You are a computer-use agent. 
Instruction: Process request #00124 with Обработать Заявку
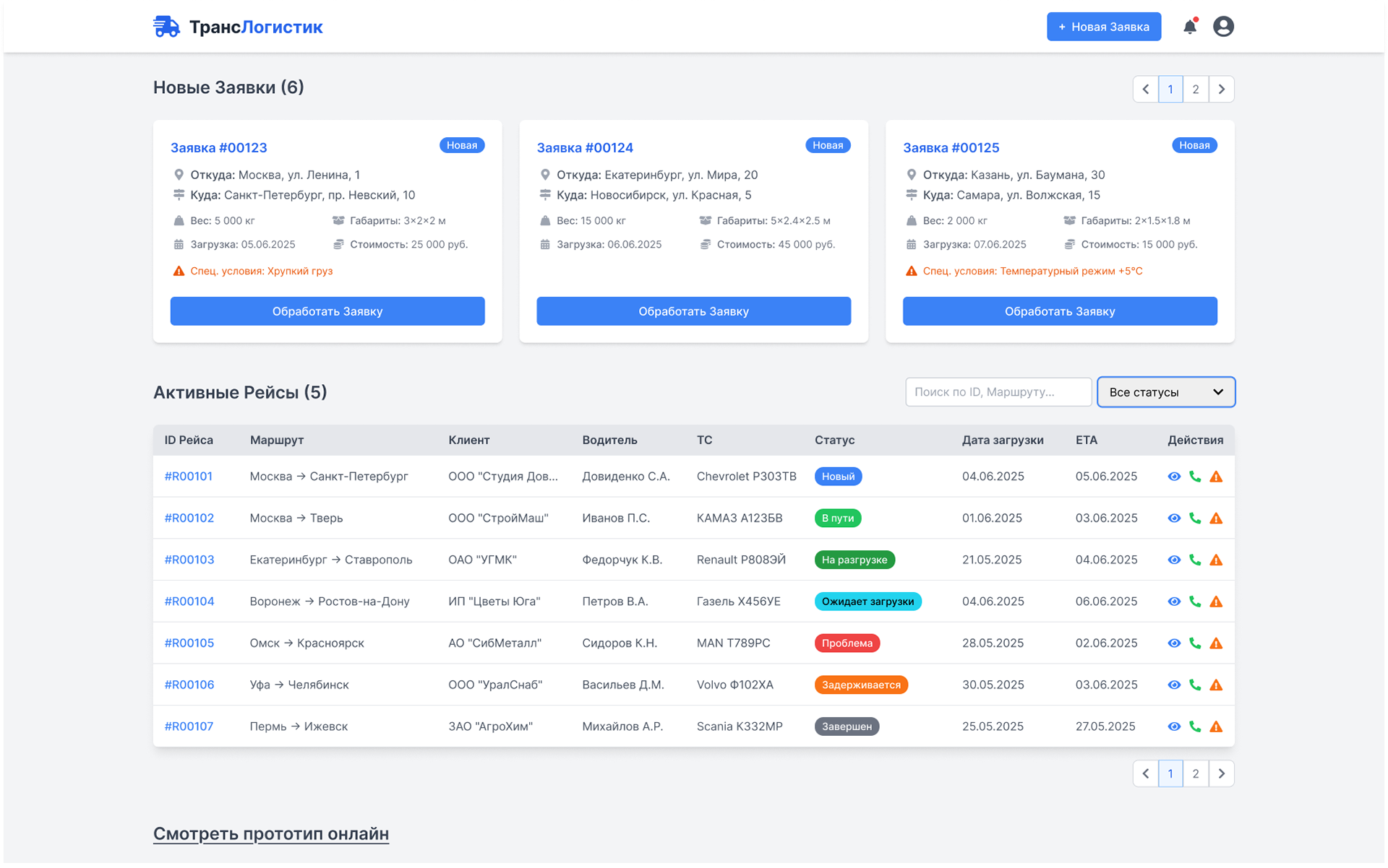pos(693,311)
